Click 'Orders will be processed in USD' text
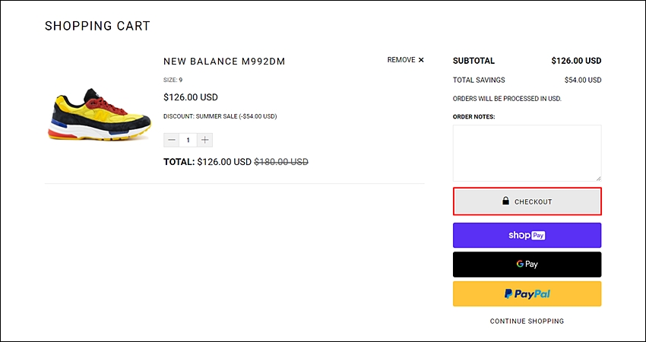The image size is (646, 342). click(x=507, y=99)
